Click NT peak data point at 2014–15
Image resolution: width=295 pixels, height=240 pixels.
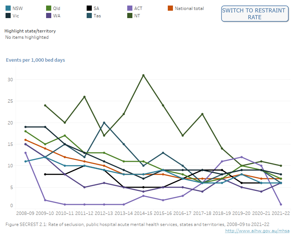tap(143, 75)
